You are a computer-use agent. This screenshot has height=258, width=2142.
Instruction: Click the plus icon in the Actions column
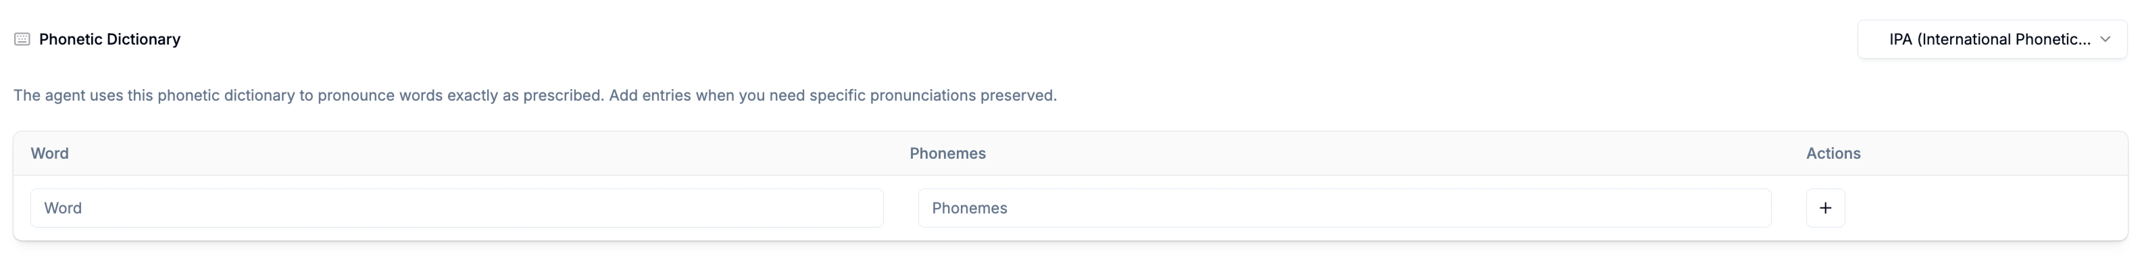tap(1826, 208)
